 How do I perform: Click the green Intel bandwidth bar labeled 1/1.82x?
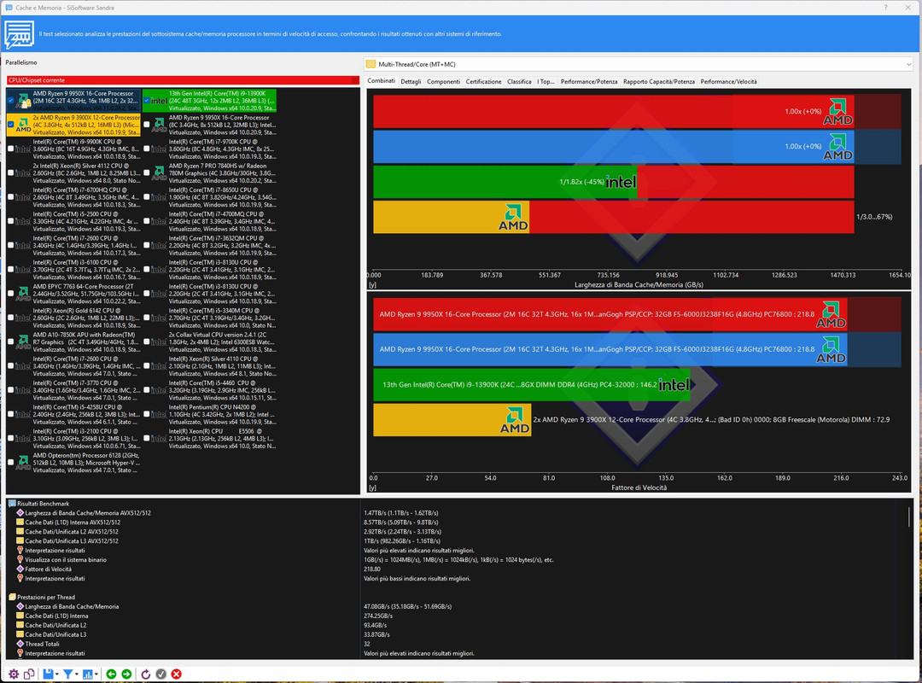coord(505,182)
